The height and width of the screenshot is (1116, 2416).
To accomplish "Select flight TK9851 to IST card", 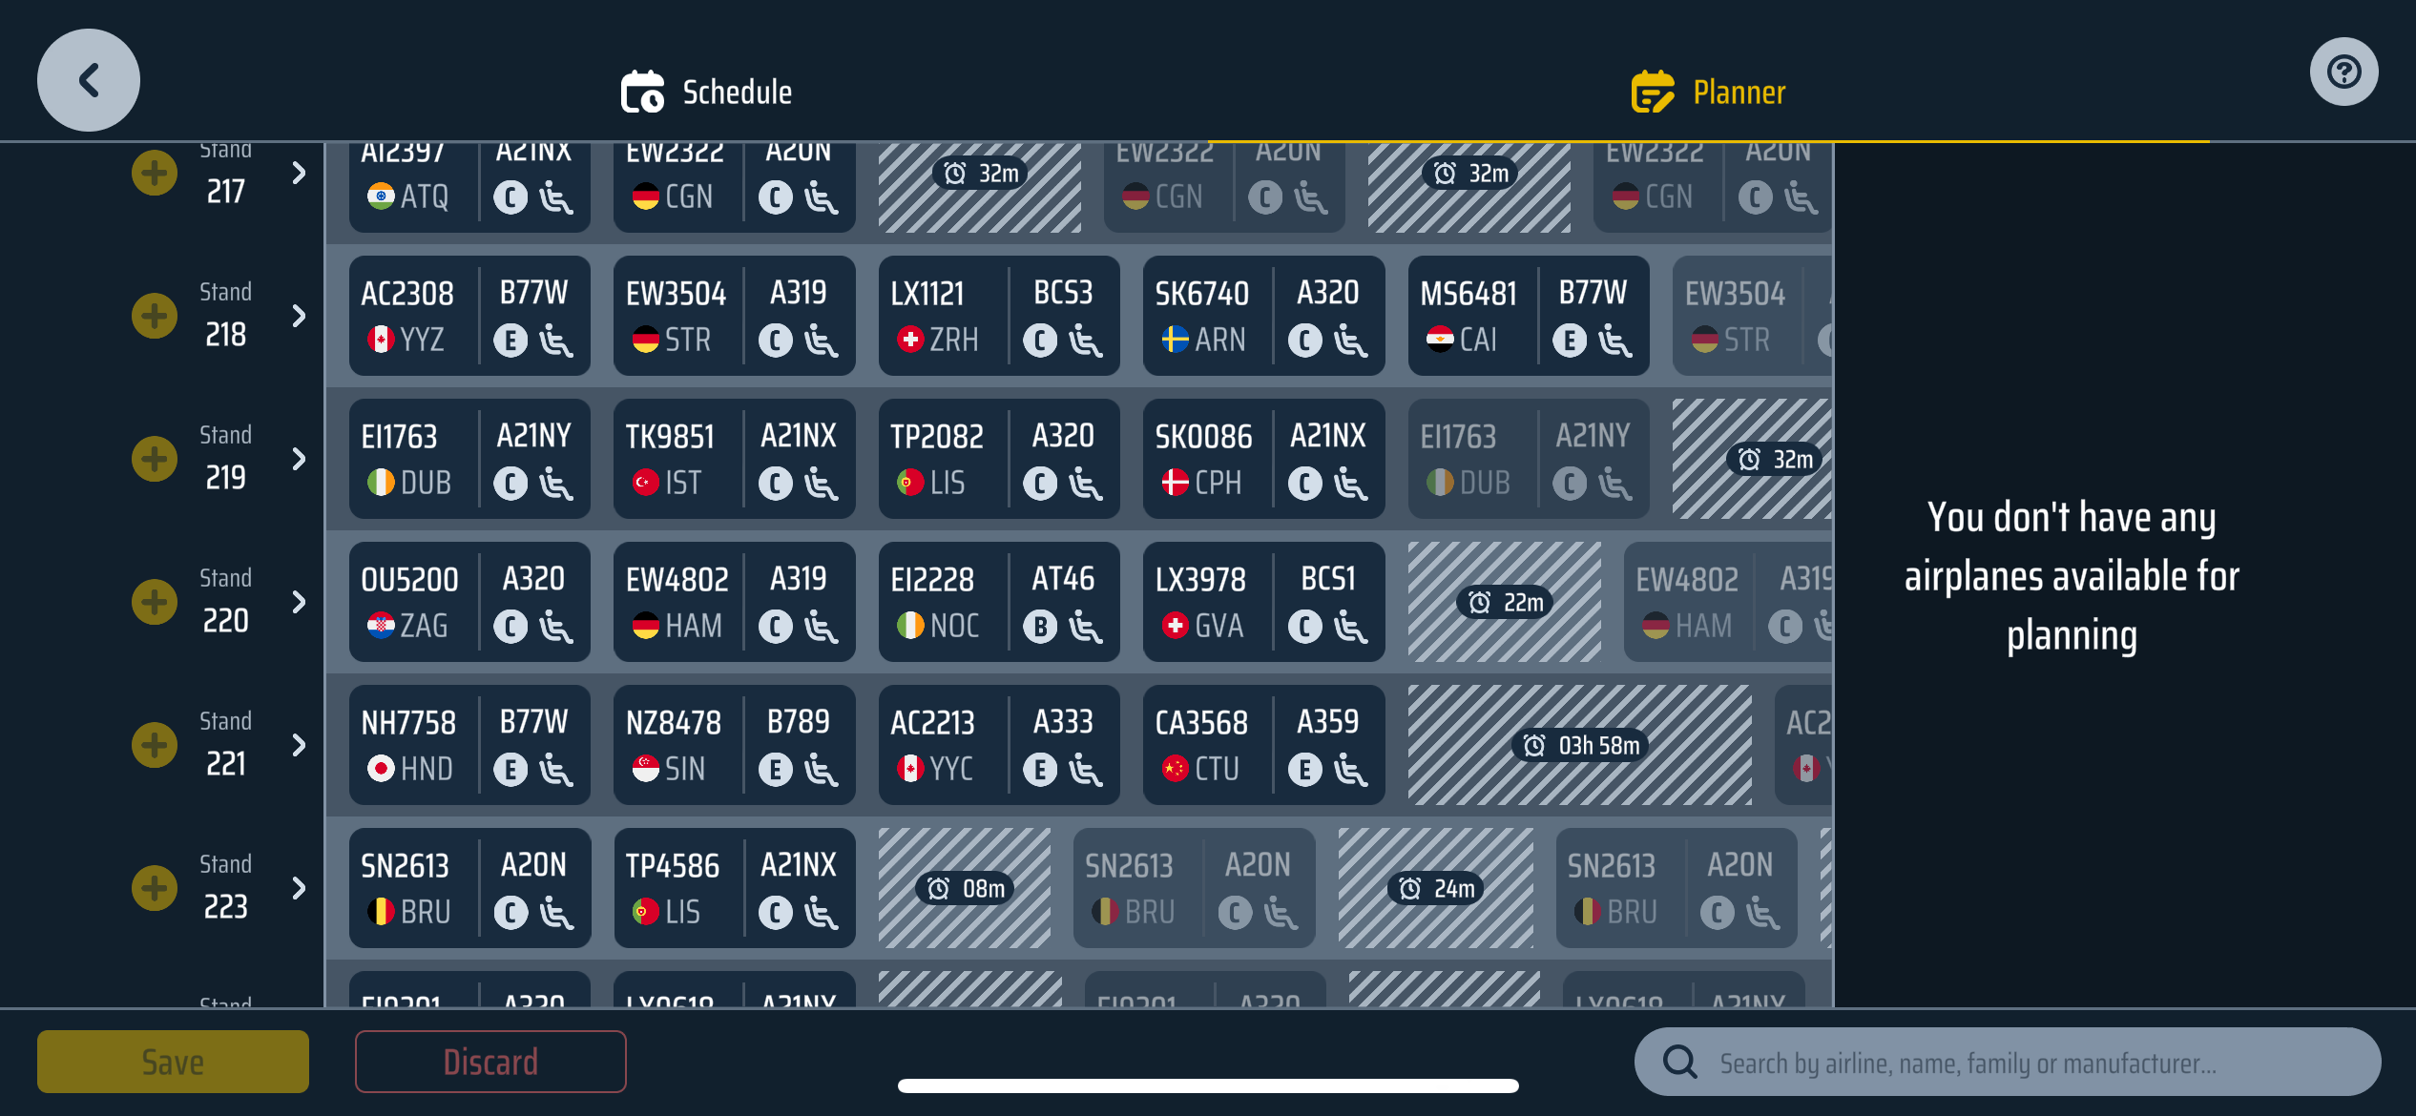I will click(734, 459).
